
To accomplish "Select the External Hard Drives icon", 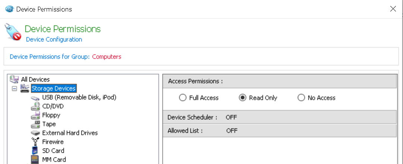I will tap(35, 133).
